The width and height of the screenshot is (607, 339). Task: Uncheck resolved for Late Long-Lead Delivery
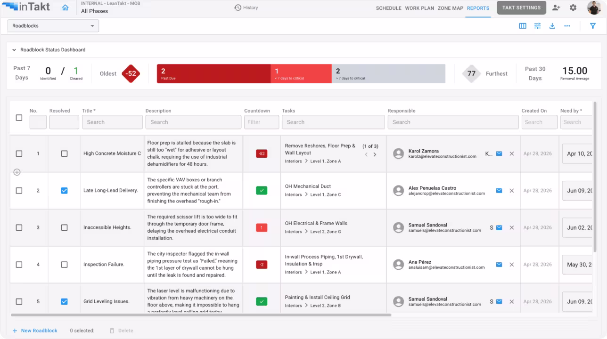coord(64,191)
